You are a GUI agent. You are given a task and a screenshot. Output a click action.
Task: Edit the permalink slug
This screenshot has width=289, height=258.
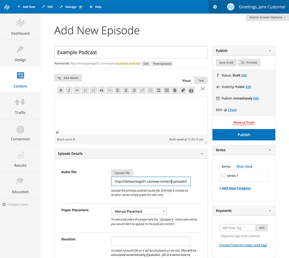146,64
